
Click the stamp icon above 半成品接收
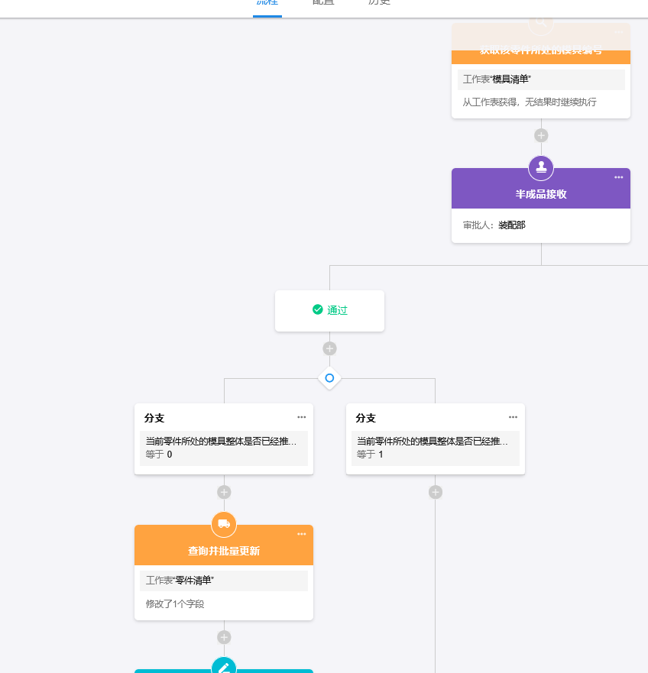coord(541,167)
